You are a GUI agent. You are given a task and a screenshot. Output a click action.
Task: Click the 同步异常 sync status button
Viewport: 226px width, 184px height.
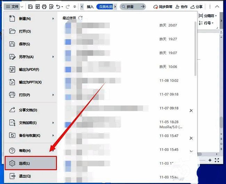click(x=163, y=7)
